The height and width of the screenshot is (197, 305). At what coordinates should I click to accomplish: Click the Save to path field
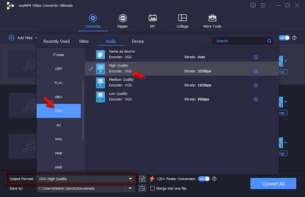(81, 188)
